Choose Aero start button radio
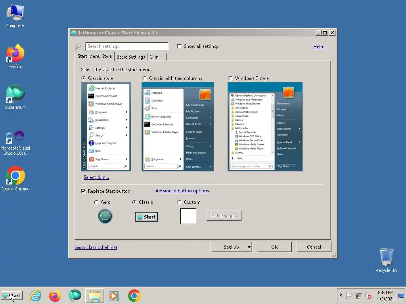Viewport: 406px width, 304px height. [96, 202]
